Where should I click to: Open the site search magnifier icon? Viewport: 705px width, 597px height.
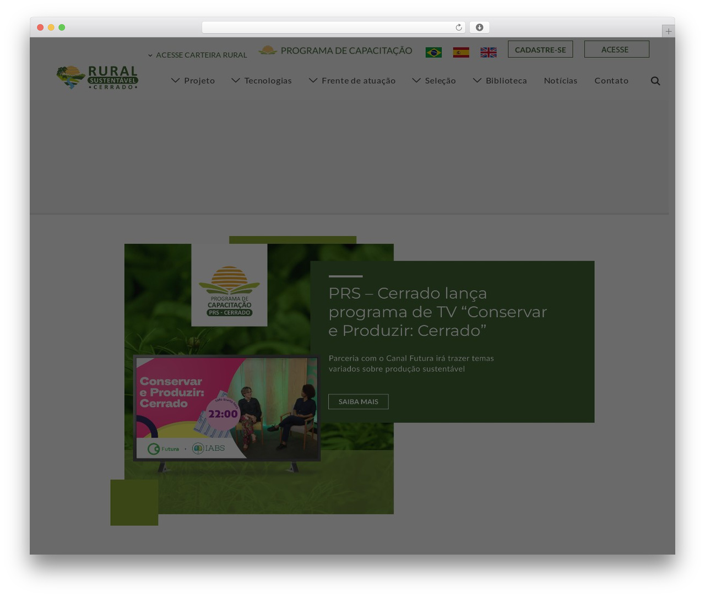[x=655, y=81]
